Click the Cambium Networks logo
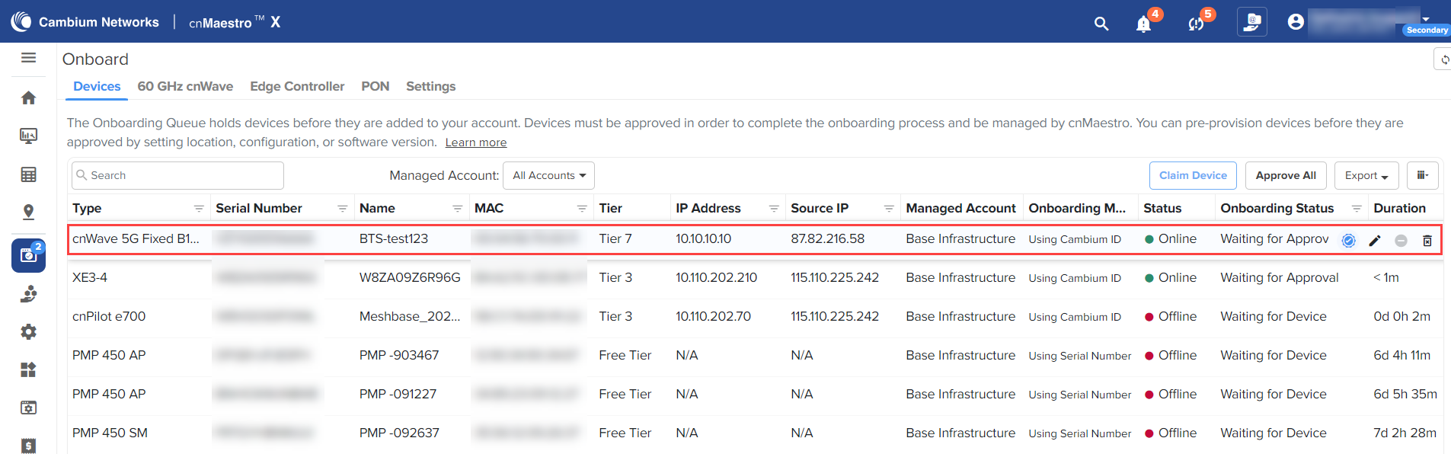 pos(85,21)
